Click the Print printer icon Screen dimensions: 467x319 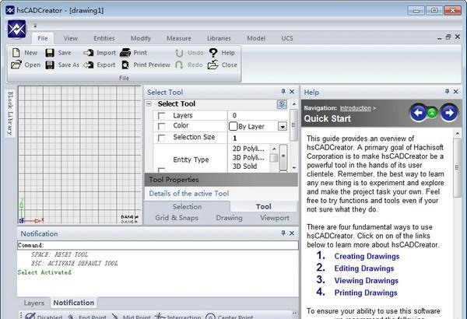[x=125, y=53]
